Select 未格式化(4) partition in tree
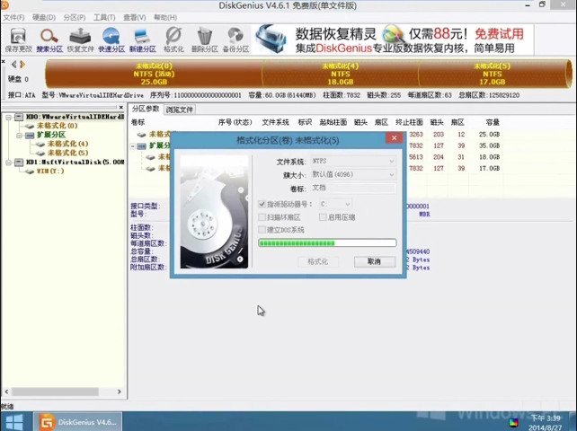 (67, 144)
